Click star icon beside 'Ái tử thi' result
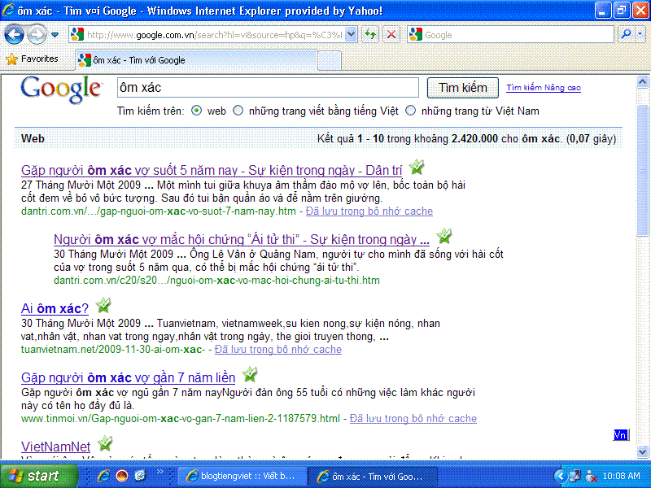The height and width of the screenshot is (488, 651). coord(443,236)
